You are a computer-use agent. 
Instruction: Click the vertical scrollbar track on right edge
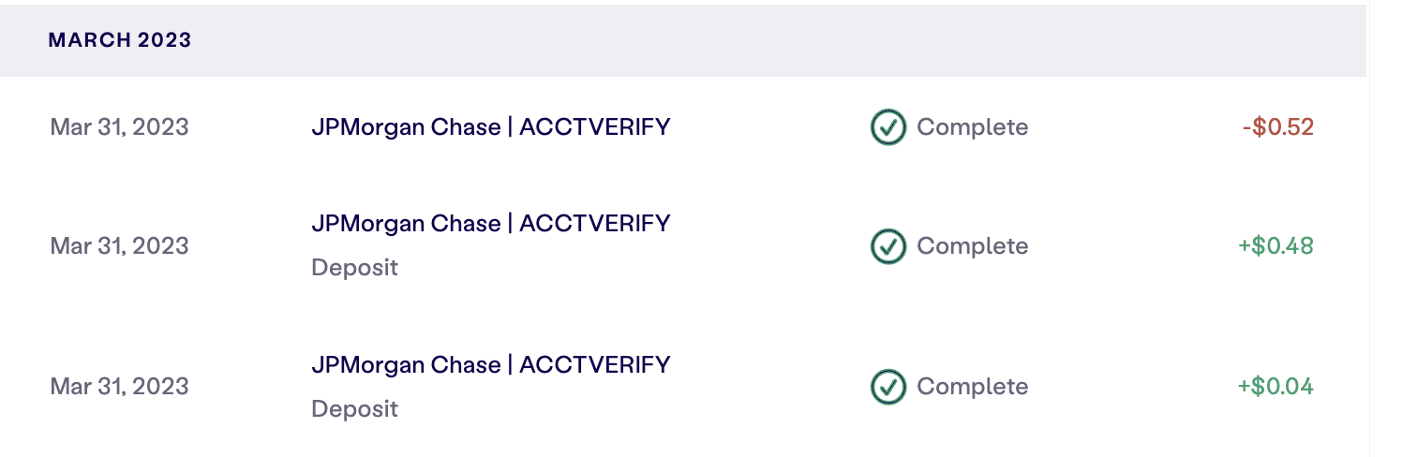tap(1392, 228)
